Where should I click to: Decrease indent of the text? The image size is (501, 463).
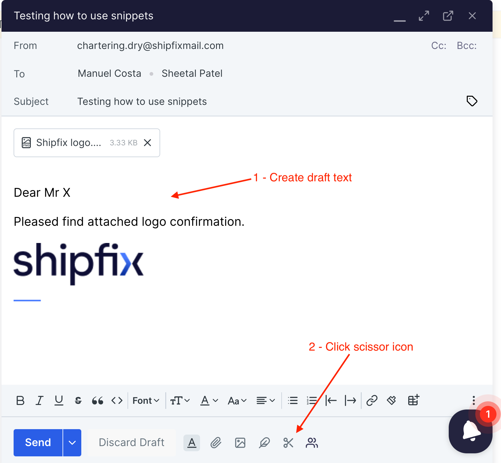click(331, 400)
